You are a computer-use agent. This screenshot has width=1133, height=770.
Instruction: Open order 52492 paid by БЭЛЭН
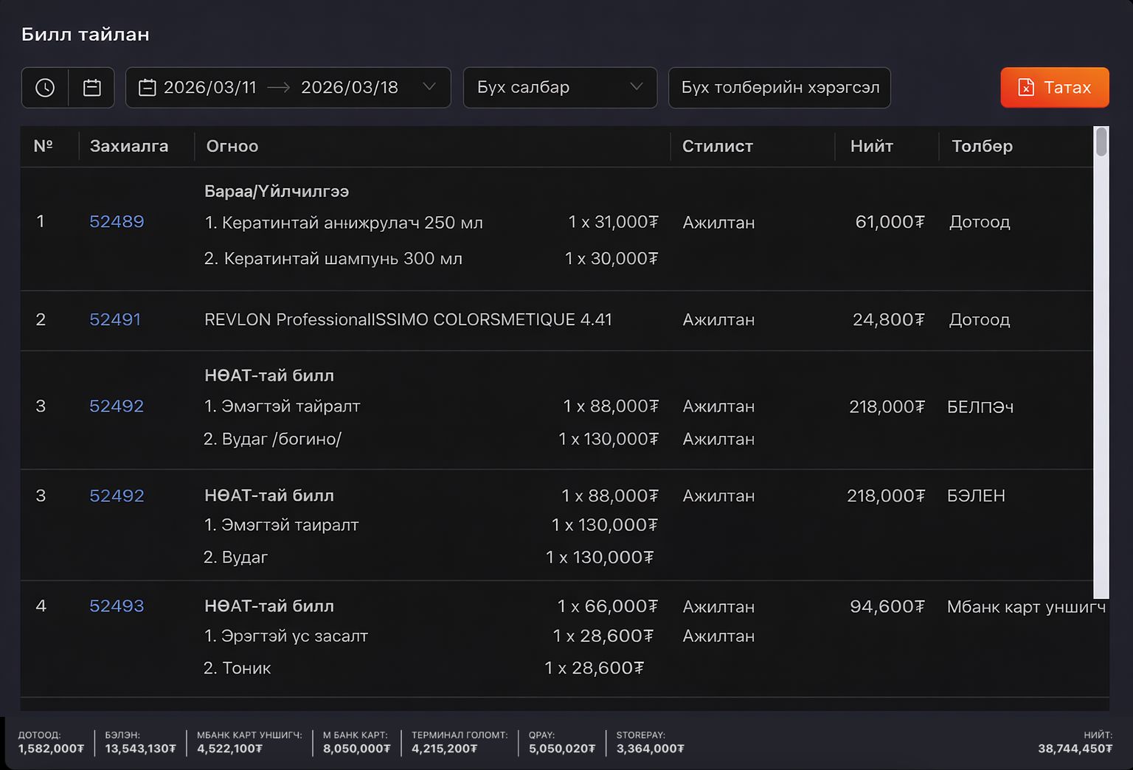(117, 496)
